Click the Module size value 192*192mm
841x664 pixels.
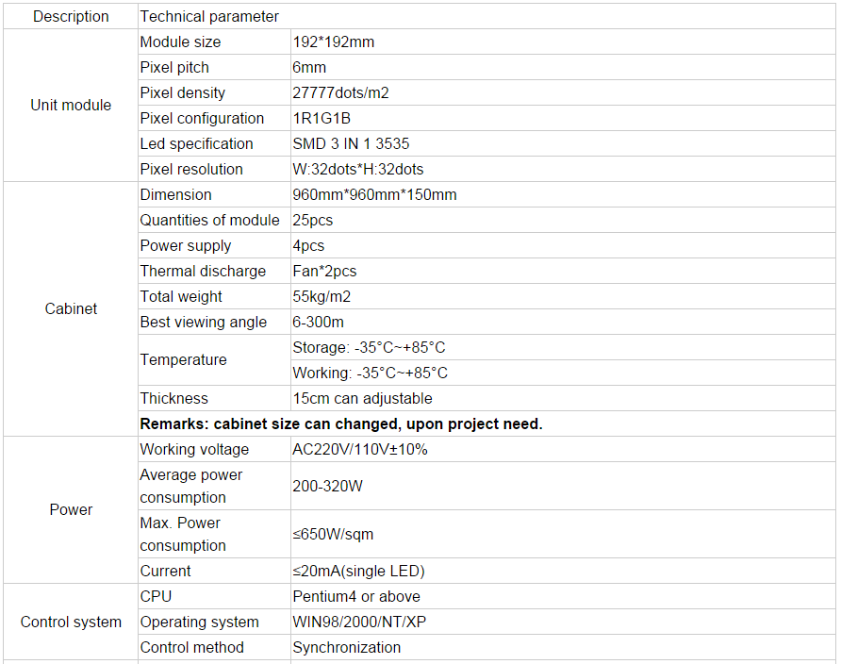333,41
